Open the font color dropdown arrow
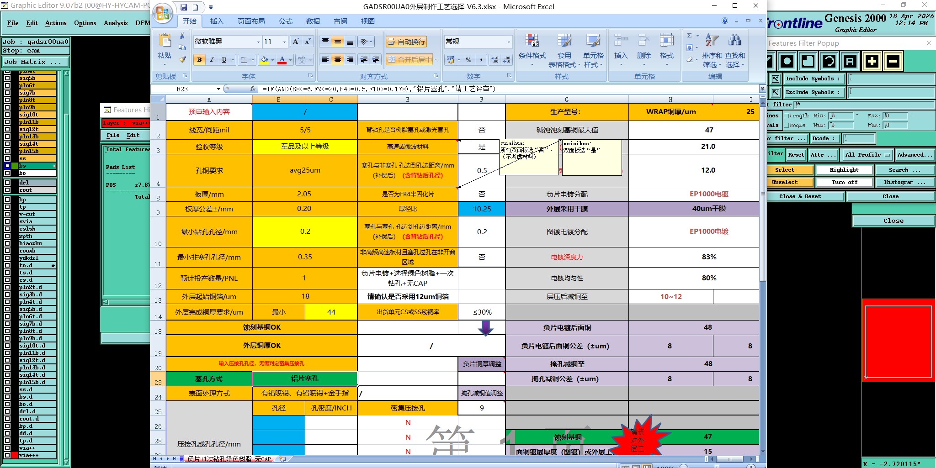This screenshot has width=936, height=468. pyautogui.click(x=290, y=60)
